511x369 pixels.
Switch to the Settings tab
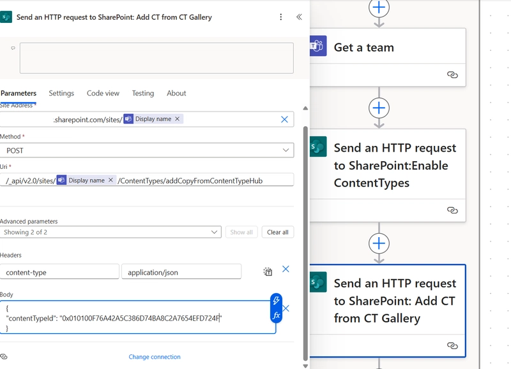61,93
